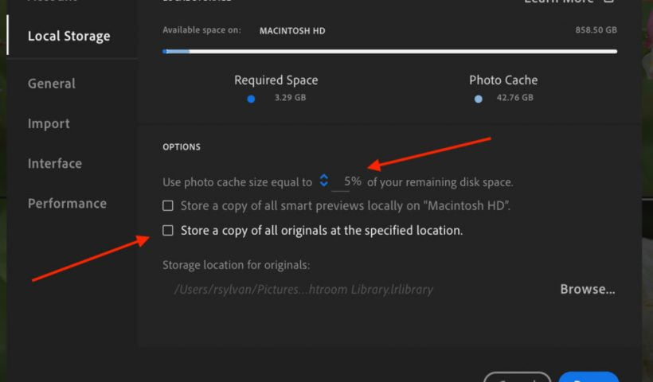Click the Browse button for storage location

pos(587,289)
